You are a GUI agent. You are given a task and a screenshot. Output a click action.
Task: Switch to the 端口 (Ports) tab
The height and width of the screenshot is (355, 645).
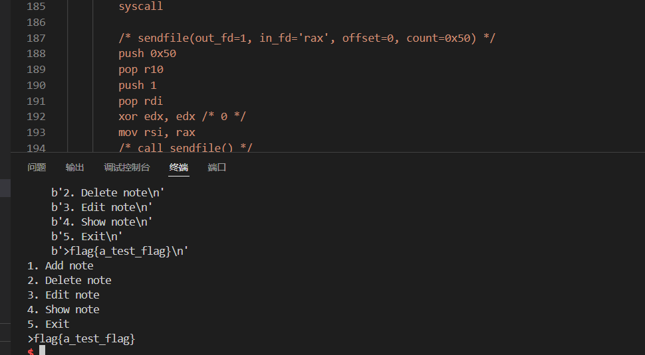tap(217, 167)
